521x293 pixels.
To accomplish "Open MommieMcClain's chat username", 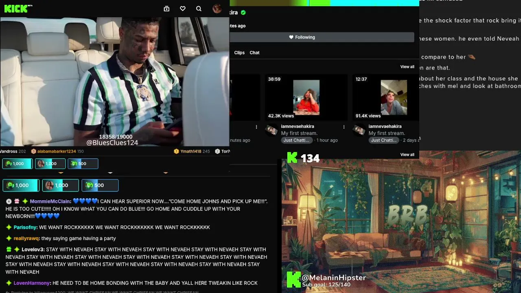I will [50, 201].
